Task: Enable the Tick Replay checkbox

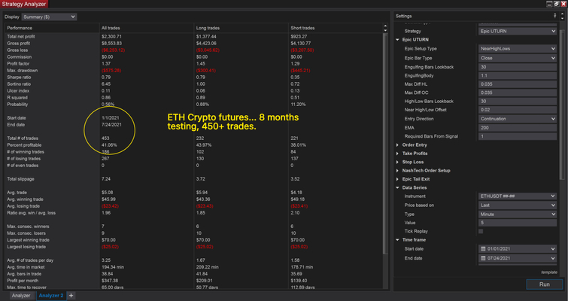Action: click(481, 231)
